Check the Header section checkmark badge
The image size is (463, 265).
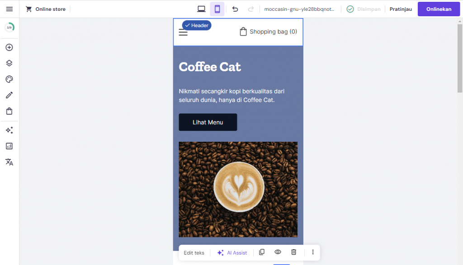187,25
